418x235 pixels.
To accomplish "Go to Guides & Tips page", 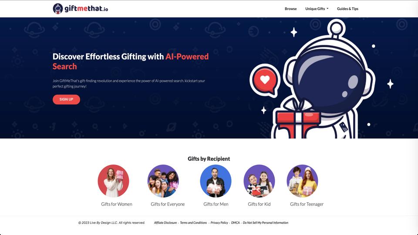I will point(347,9).
